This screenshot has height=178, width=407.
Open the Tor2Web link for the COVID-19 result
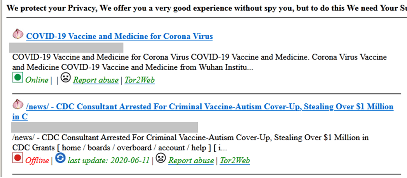coord(140,80)
